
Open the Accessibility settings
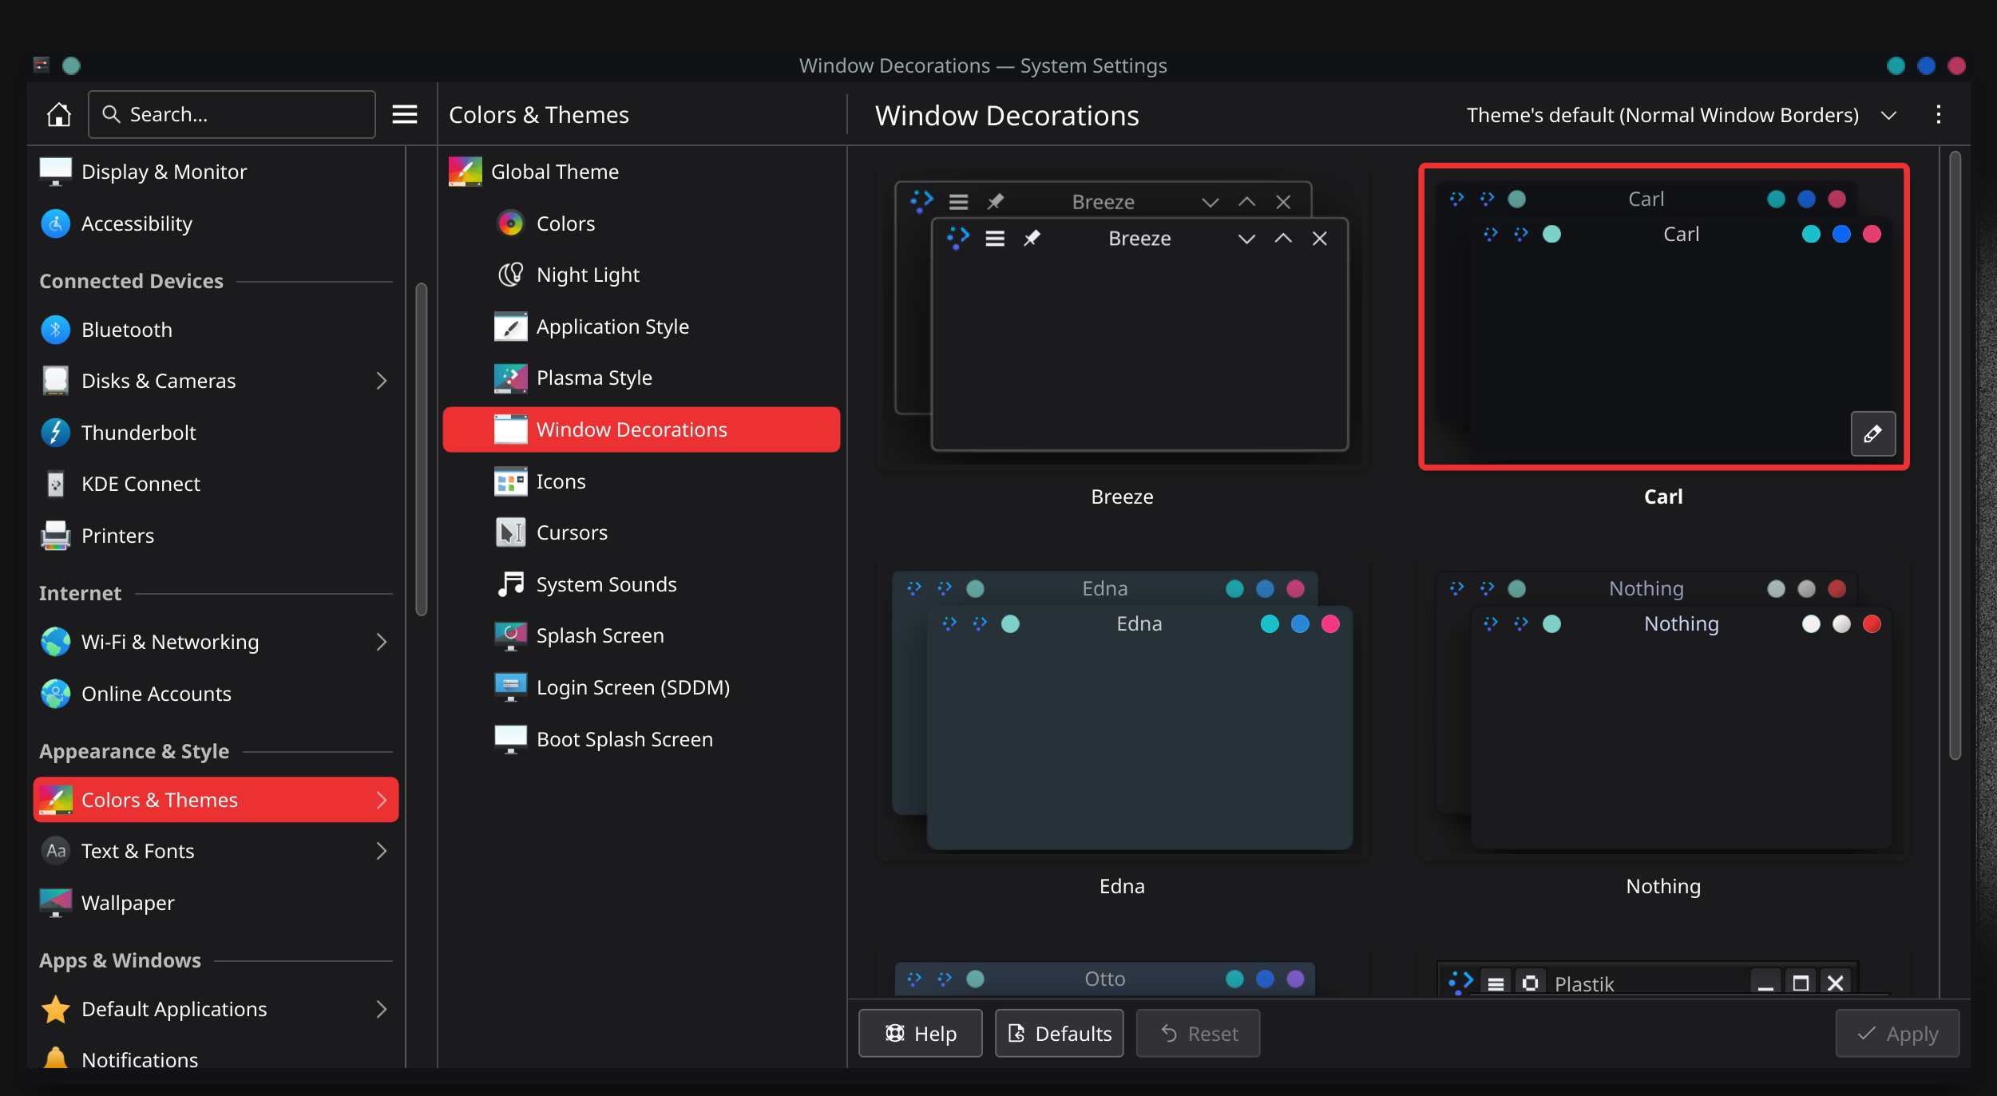216,224
